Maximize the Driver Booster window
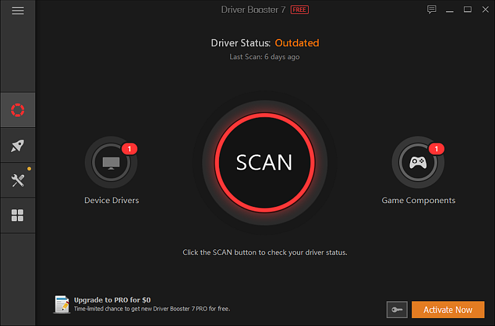Screen dimensions: 495x326 (468, 9)
